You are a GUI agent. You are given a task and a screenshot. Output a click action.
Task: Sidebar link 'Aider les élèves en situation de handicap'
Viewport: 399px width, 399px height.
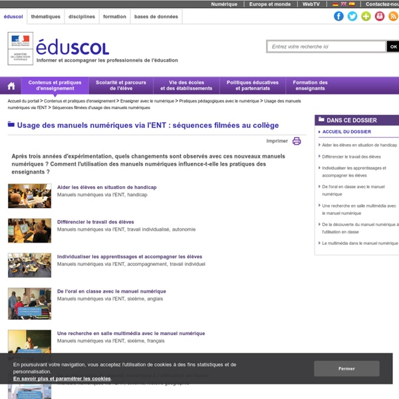tap(359, 145)
